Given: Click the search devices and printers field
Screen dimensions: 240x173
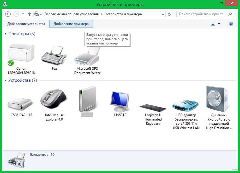Looking at the screenshot, I should (202, 14).
